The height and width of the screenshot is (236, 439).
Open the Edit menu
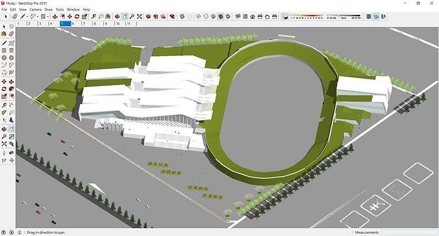tap(13, 10)
